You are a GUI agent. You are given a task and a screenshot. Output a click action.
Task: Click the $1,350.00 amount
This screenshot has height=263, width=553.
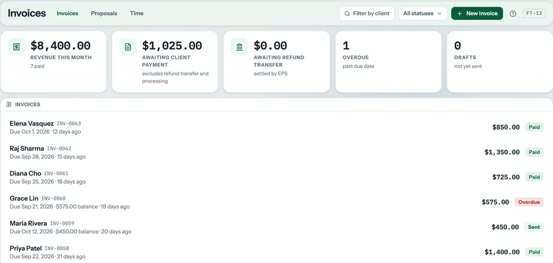coord(502,152)
